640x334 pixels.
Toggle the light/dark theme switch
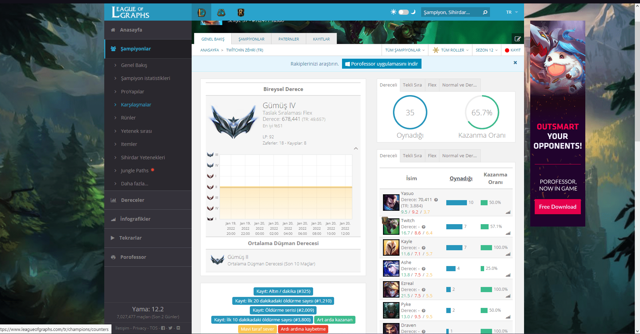click(x=404, y=12)
